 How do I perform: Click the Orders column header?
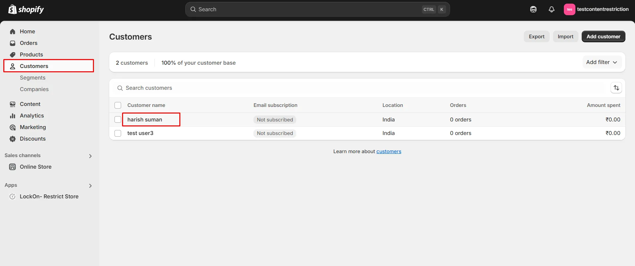click(x=458, y=105)
